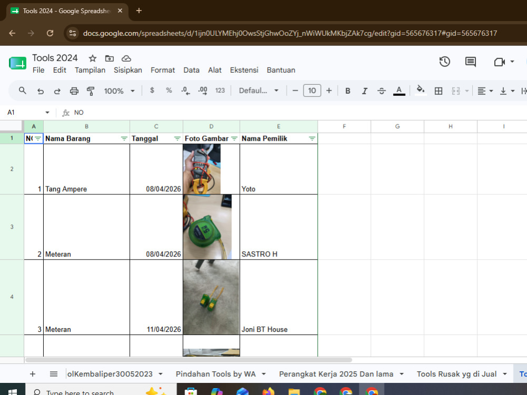Open the Tampilan menu
This screenshot has height=395, width=527.
90,70
